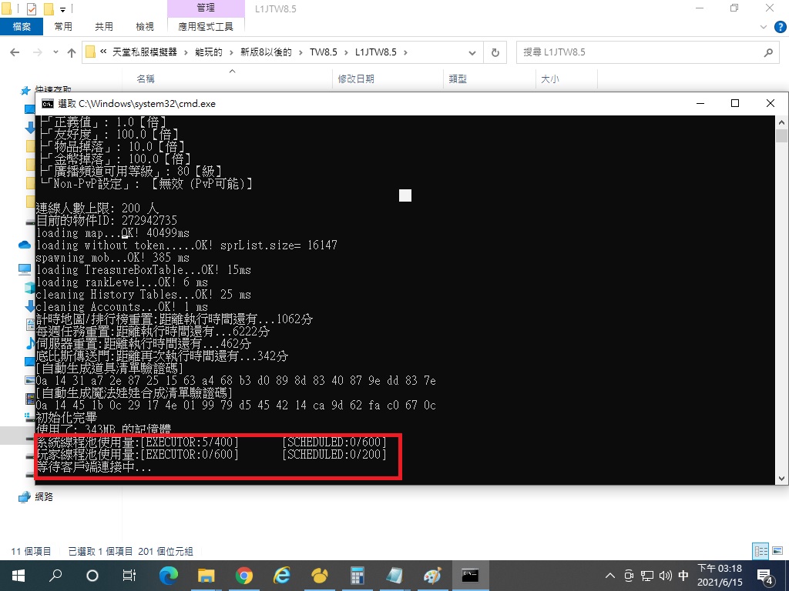Collapse the Explorer ribbon chevron
This screenshot has width=789, height=591.
(764, 27)
